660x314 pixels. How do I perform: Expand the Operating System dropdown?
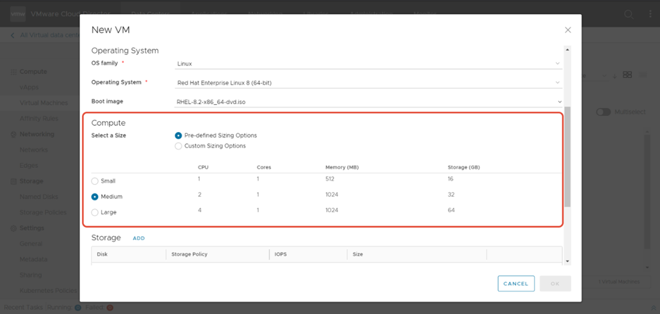pyautogui.click(x=368, y=83)
